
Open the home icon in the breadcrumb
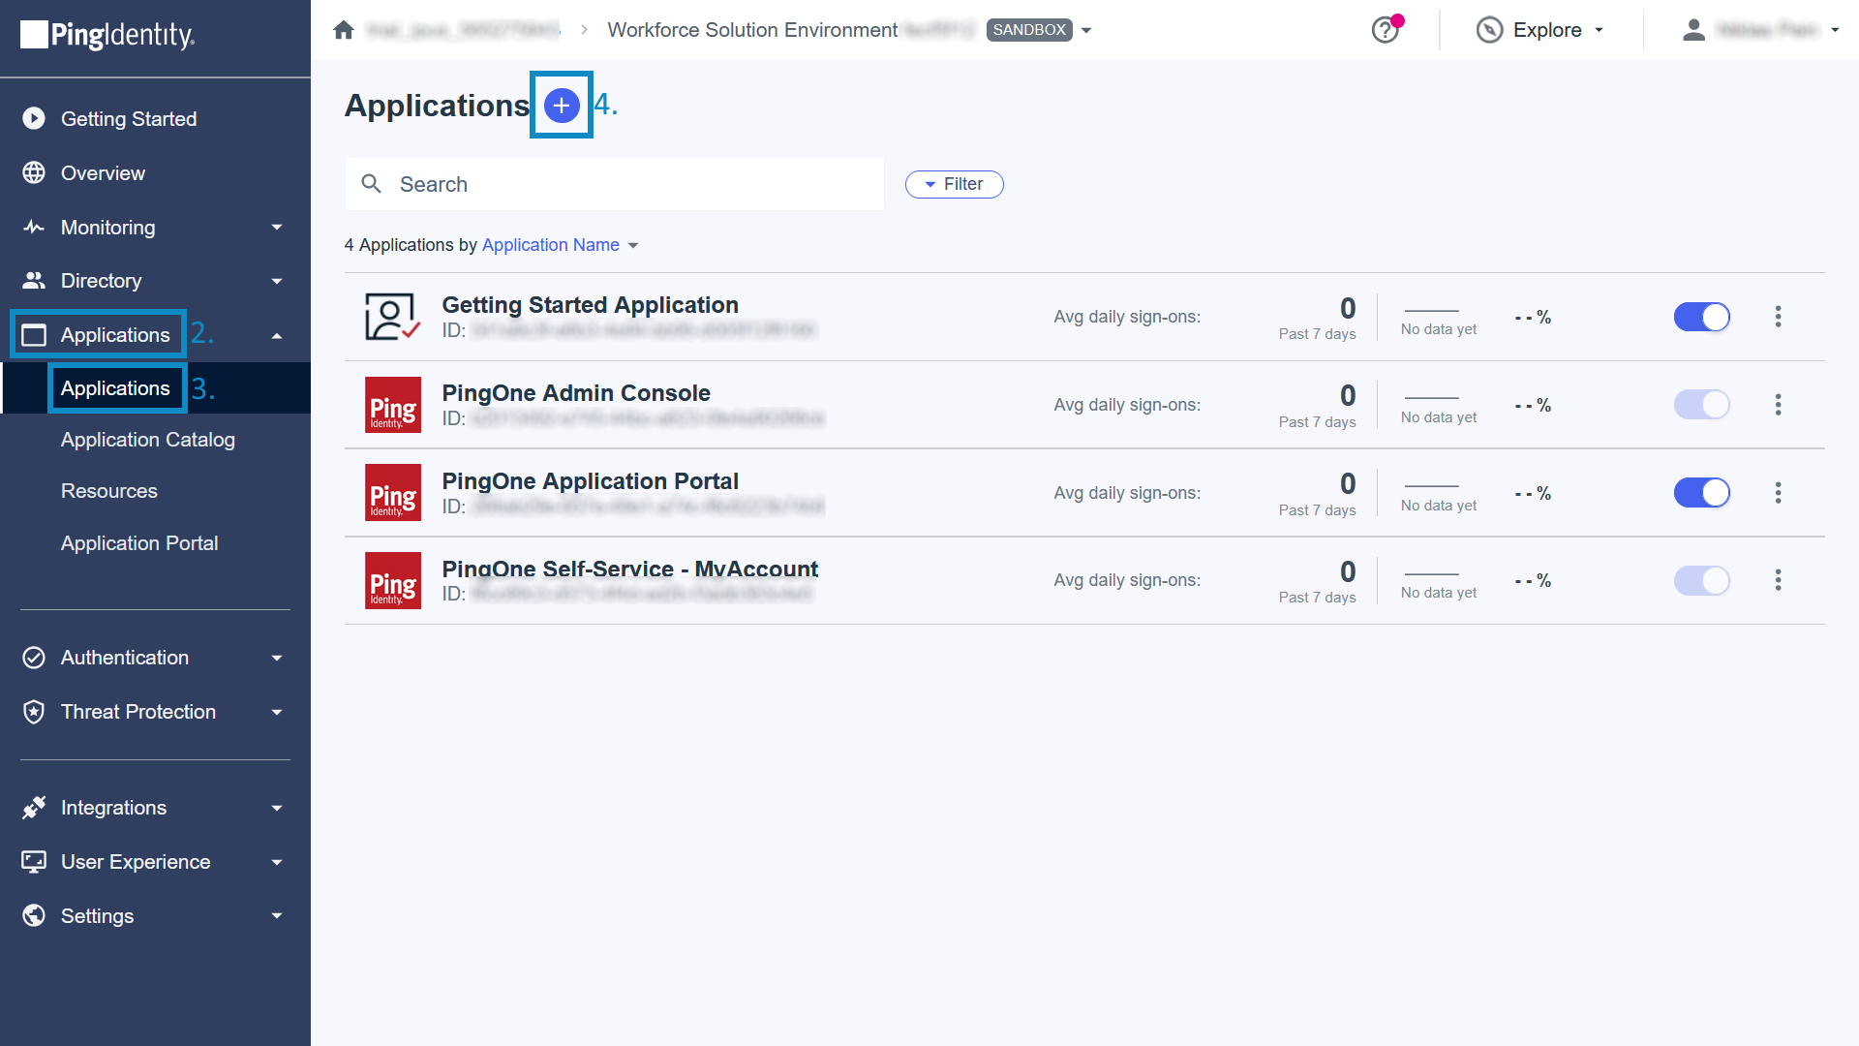click(x=344, y=30)
